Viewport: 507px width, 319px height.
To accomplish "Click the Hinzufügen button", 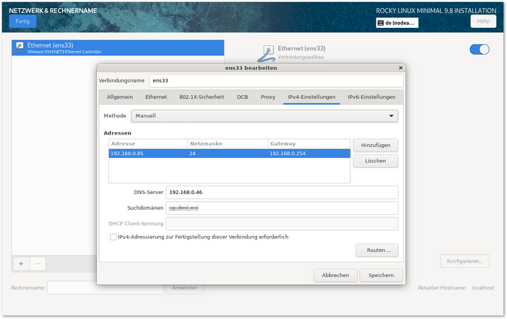I will (375, 145).
